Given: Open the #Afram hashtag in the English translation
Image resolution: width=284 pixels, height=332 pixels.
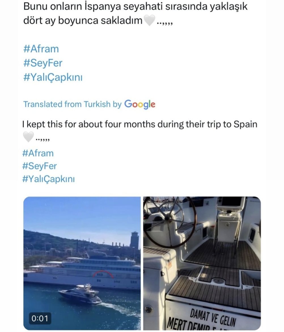Looking at the screenshot, I should [x=38, y=153].
